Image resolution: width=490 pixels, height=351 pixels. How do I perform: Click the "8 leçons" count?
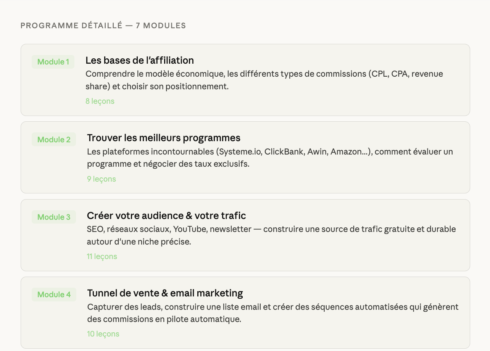click(100, 101)
